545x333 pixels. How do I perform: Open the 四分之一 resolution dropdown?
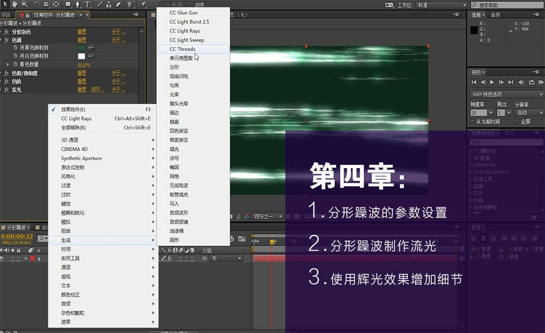coord(267,216)
